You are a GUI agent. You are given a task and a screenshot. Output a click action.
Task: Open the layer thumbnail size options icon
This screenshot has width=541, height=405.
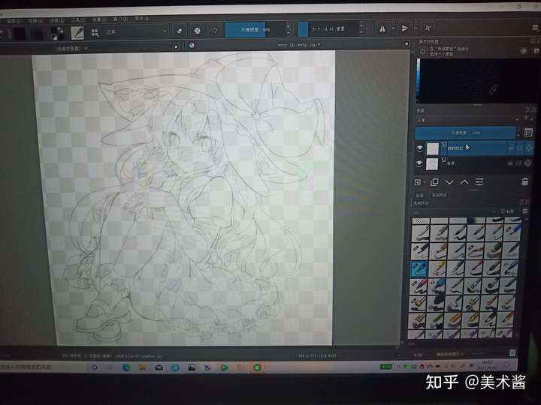tap(528, 132)
